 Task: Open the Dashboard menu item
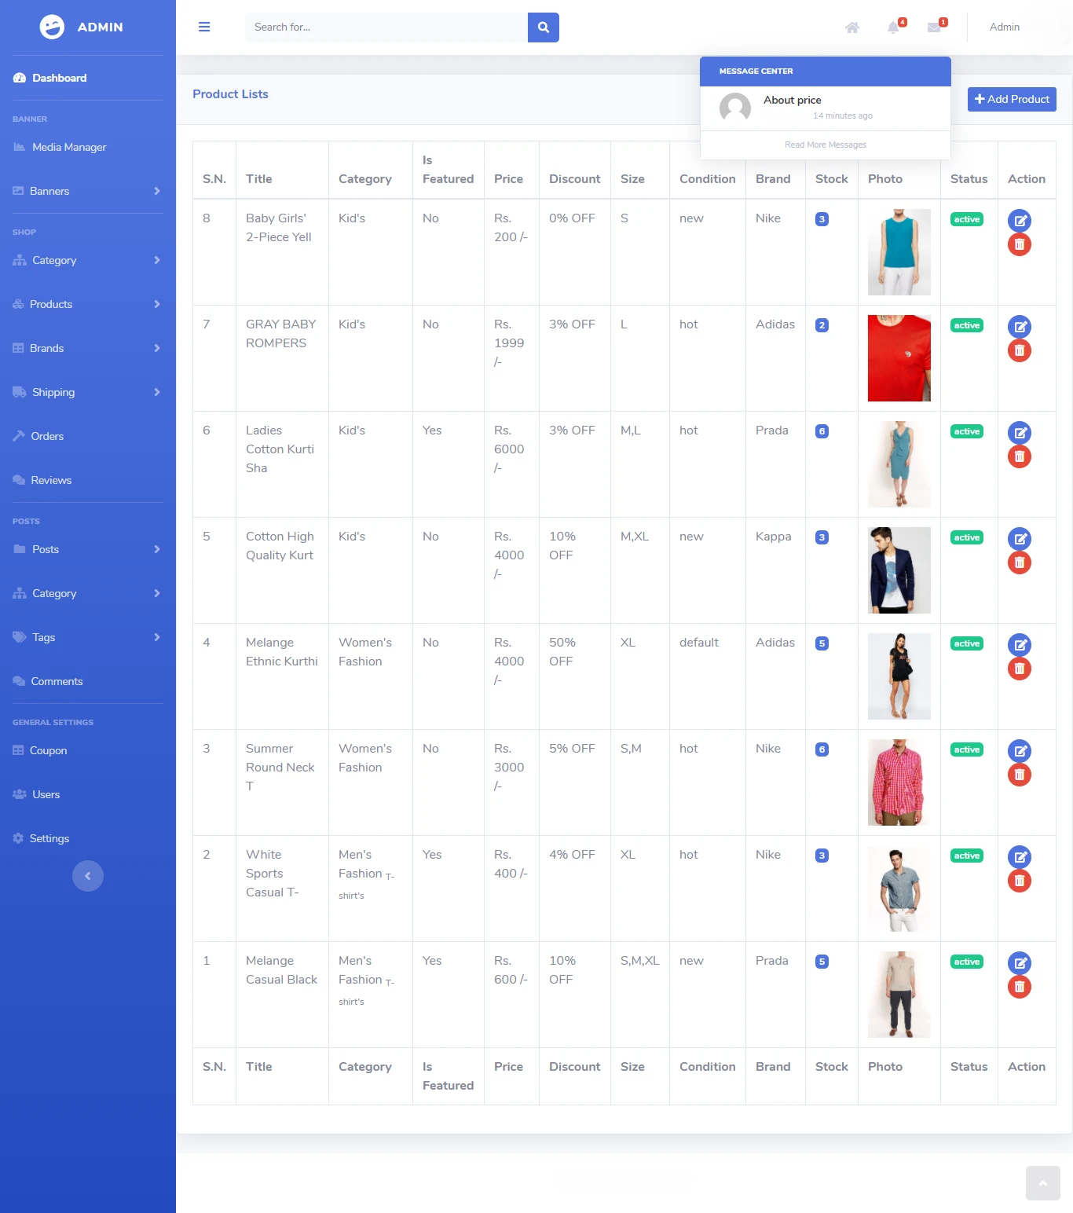tap(59, 78)
